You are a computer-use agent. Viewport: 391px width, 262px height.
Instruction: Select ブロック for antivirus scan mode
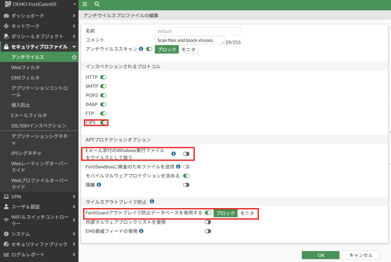pyautogui.click(x=167, y=50)
